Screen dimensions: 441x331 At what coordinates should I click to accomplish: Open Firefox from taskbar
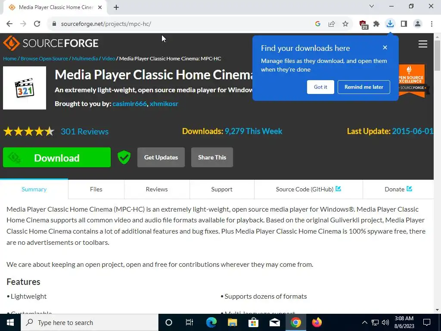click(317, 322)
